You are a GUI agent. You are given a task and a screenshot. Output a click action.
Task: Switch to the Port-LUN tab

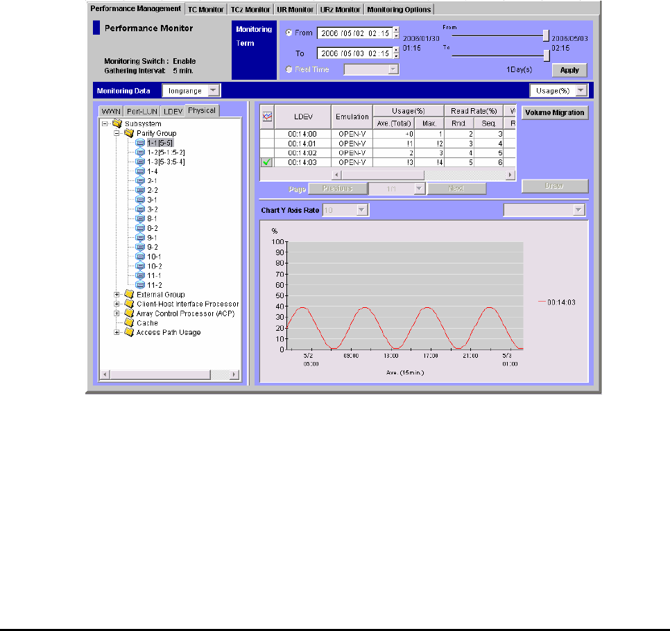click(x=142, y=111)
